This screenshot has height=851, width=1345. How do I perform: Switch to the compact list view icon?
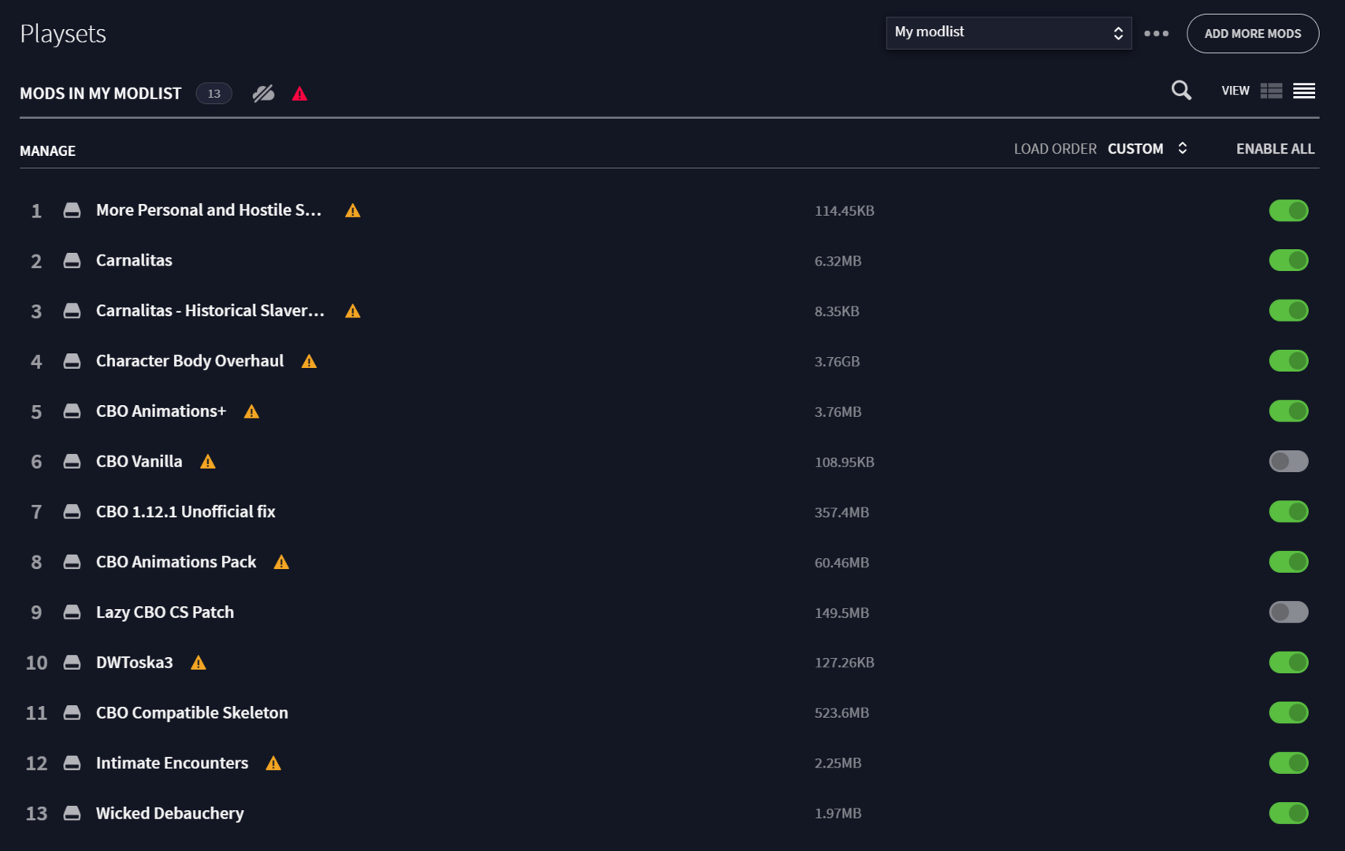click(x=1304, y=91)
